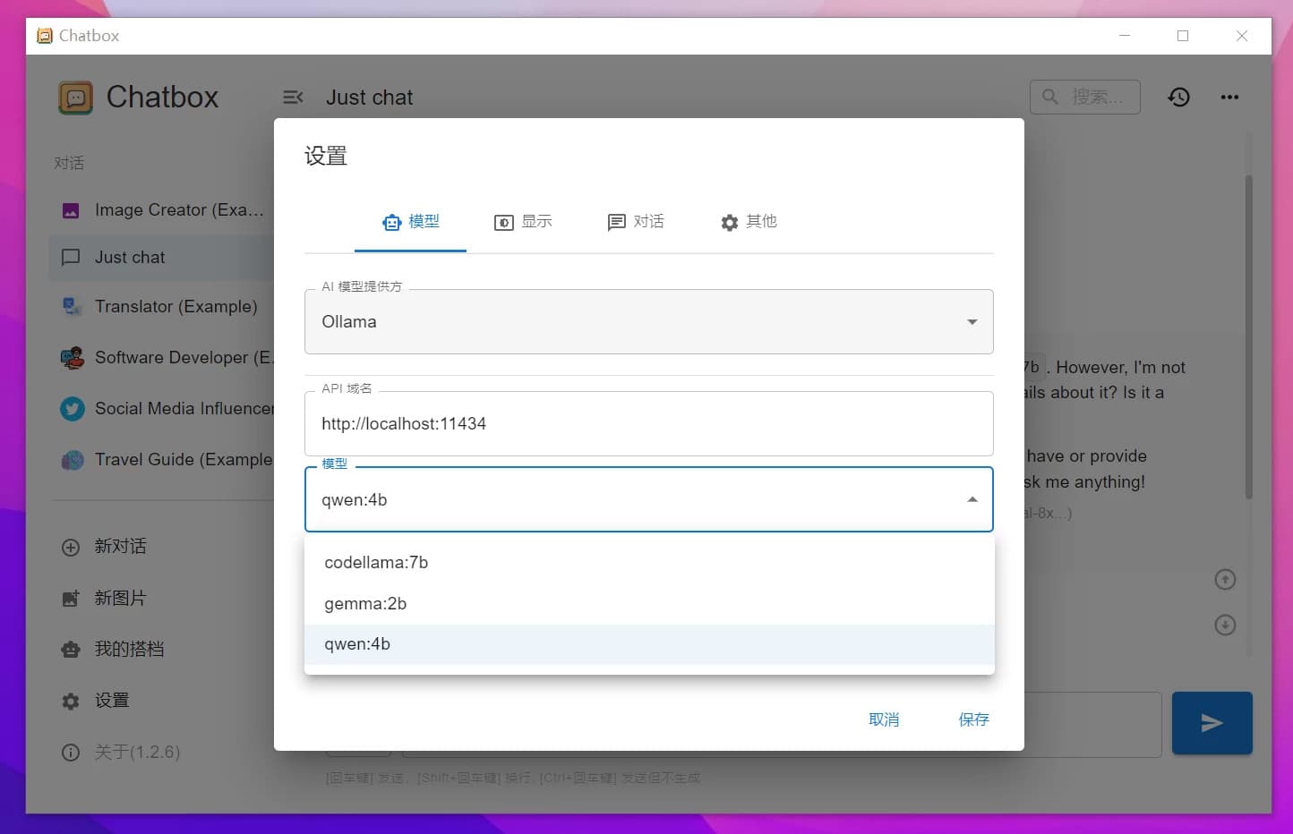Switch to the 其他 settings tab
This screenshot has height=834, width=1293.
[749, 222]
